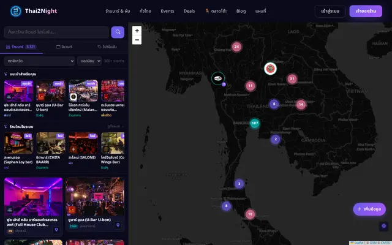Switch to the โปรโมชัน tab
Screen dimensions: 392x245
(x=107, y=47)
